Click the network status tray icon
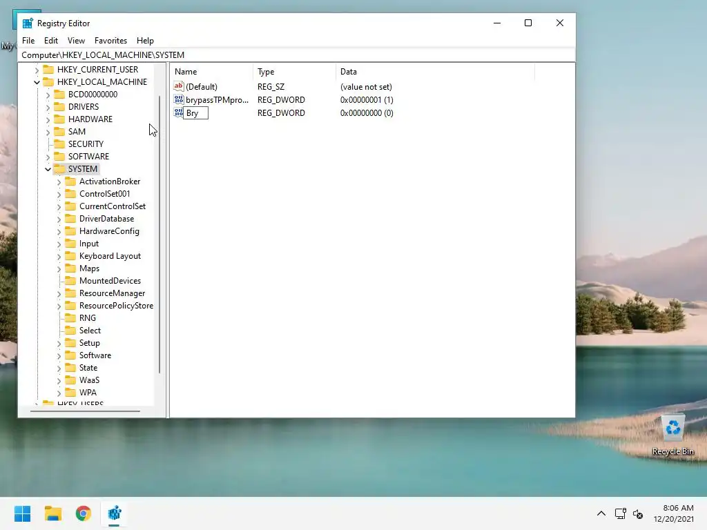The height and width of the screenshot is (530, 707). coord(621,513)
